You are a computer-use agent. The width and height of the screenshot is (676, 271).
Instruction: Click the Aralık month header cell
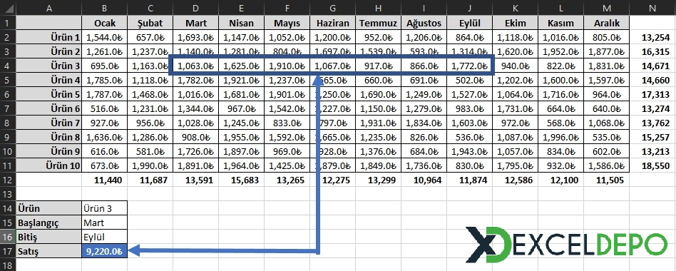click(606, 23)
